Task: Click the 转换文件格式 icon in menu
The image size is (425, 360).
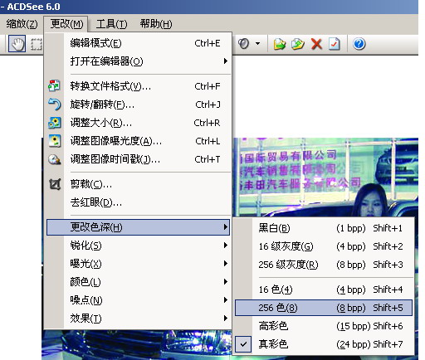Action: pos(54,86)
